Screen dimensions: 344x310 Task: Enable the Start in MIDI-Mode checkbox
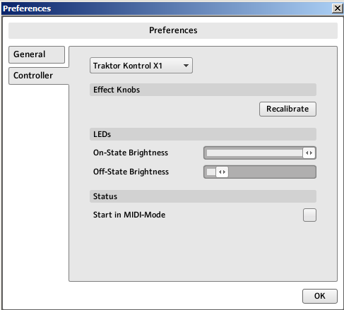(x=309, y=215)
